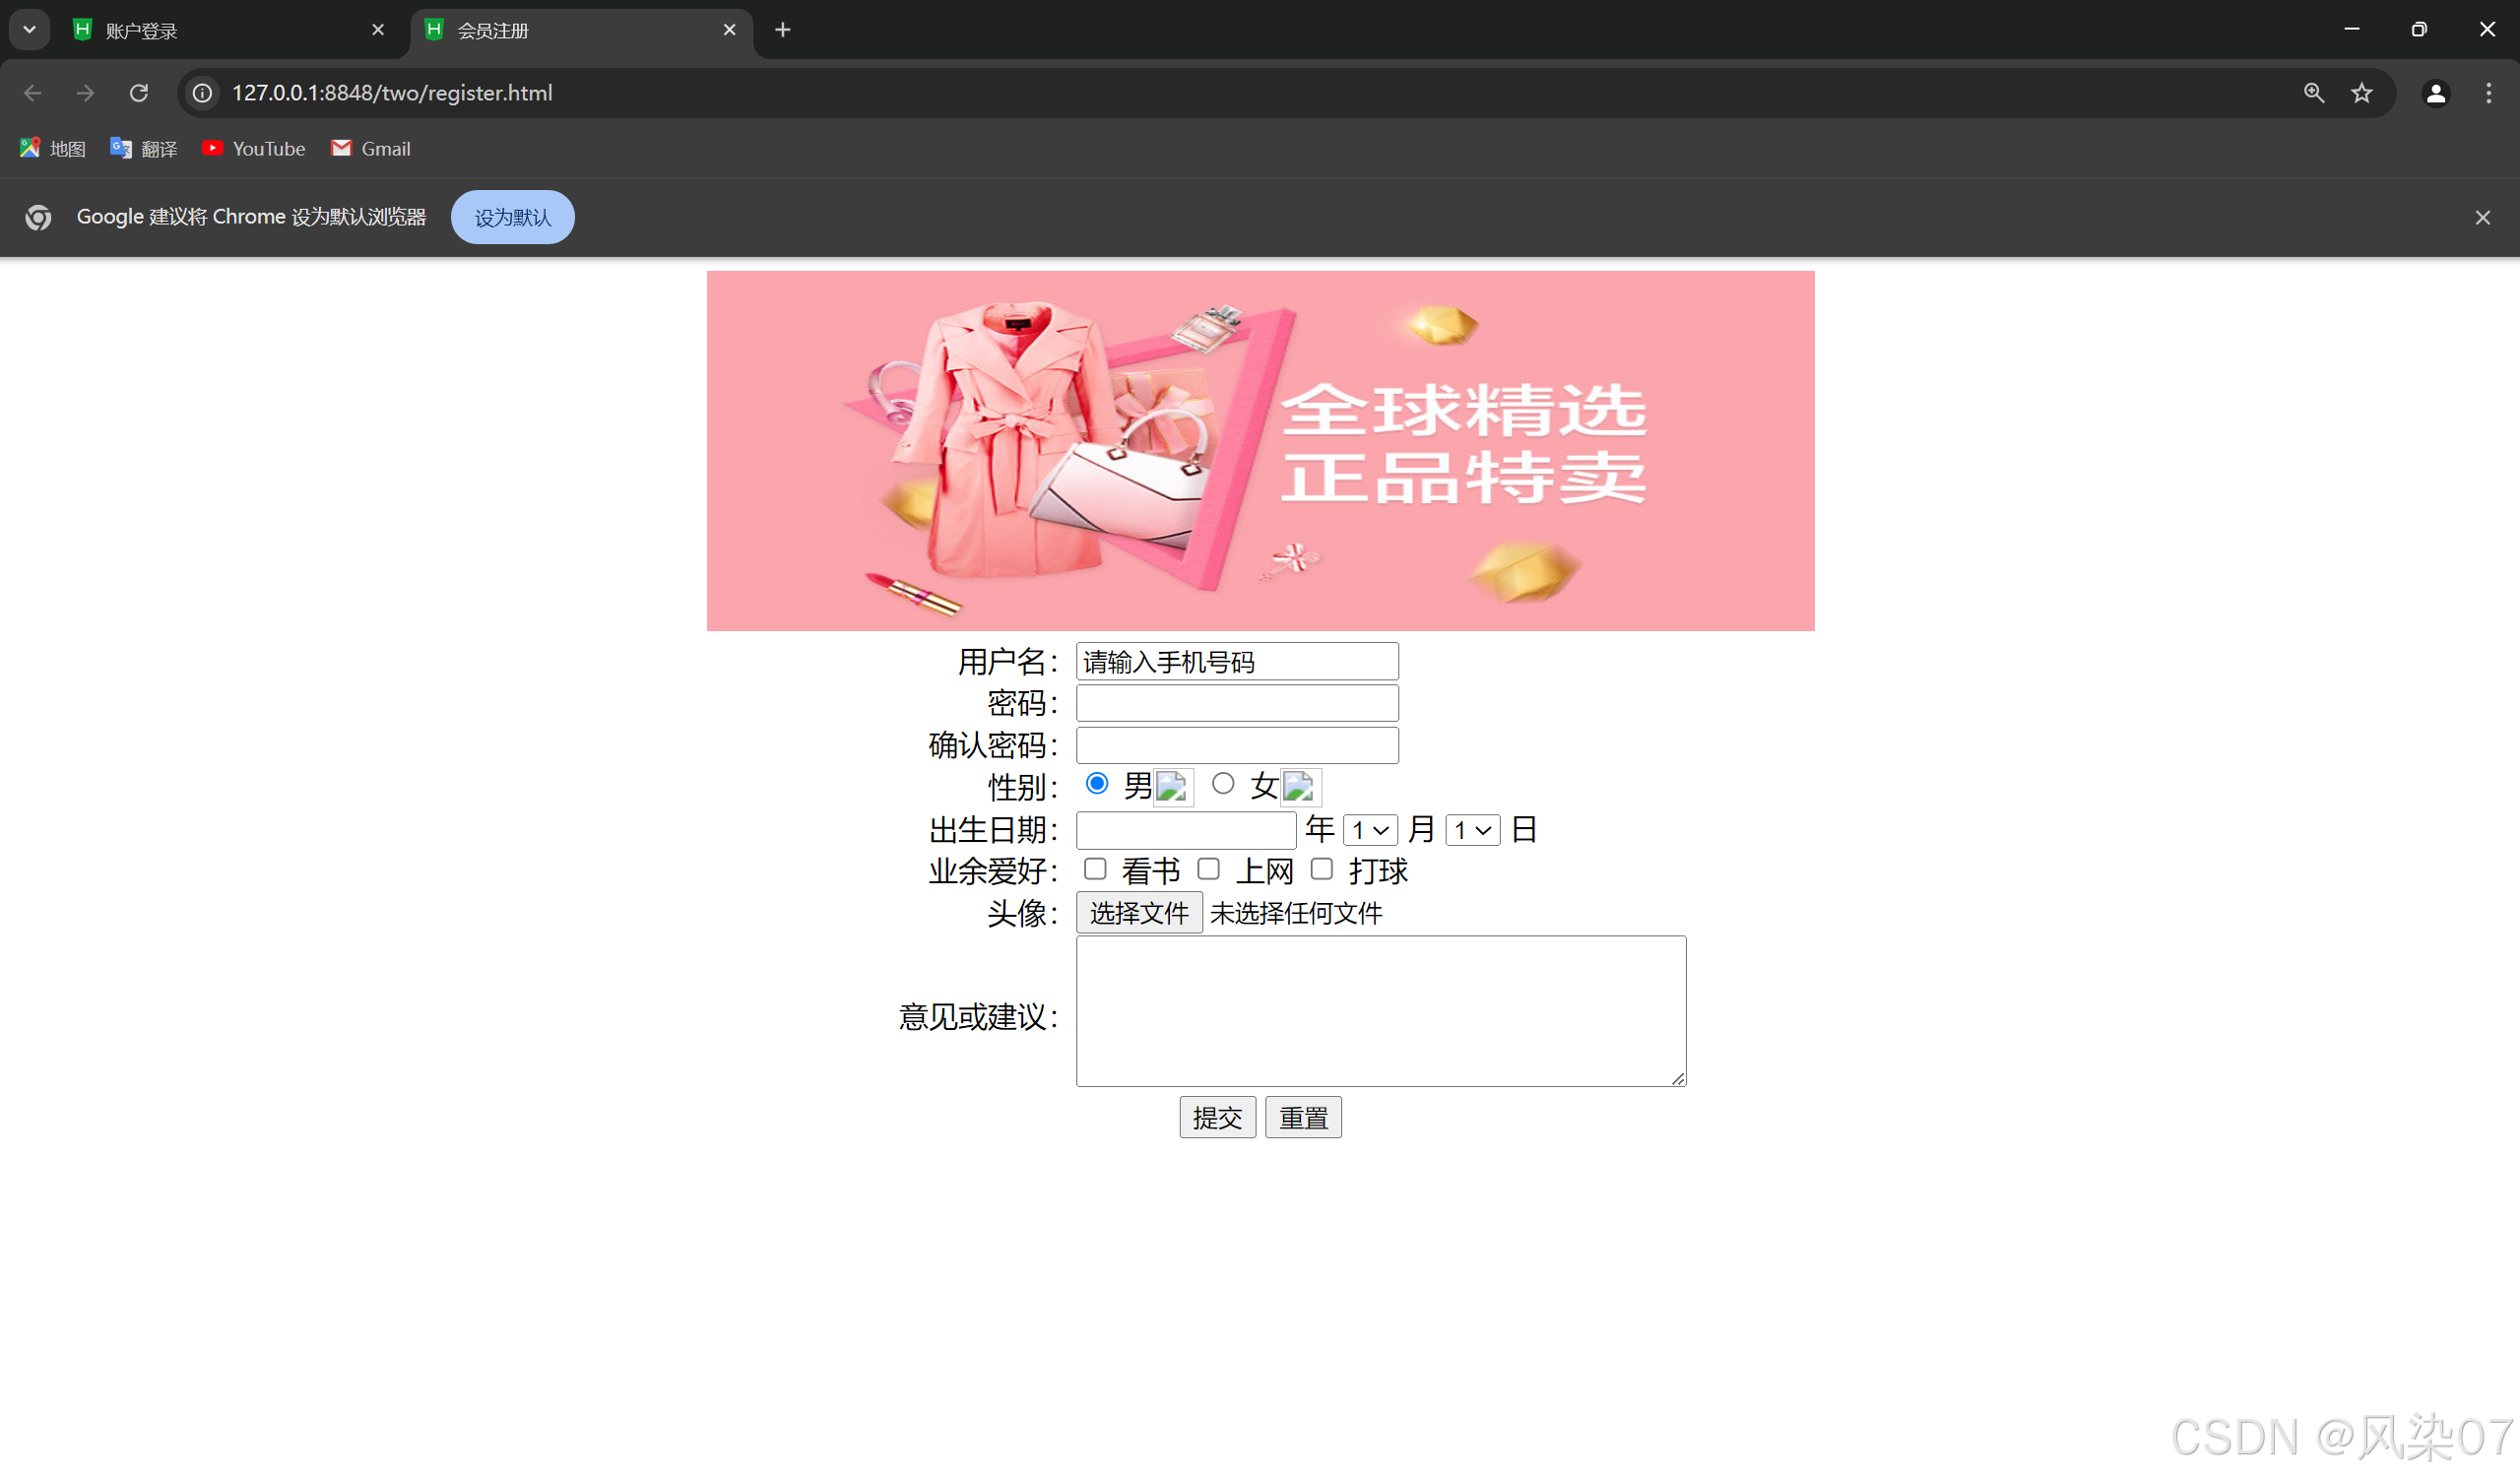Open the YouTube bookmark
This screenshot has height=1479, width=2520.
254,149
